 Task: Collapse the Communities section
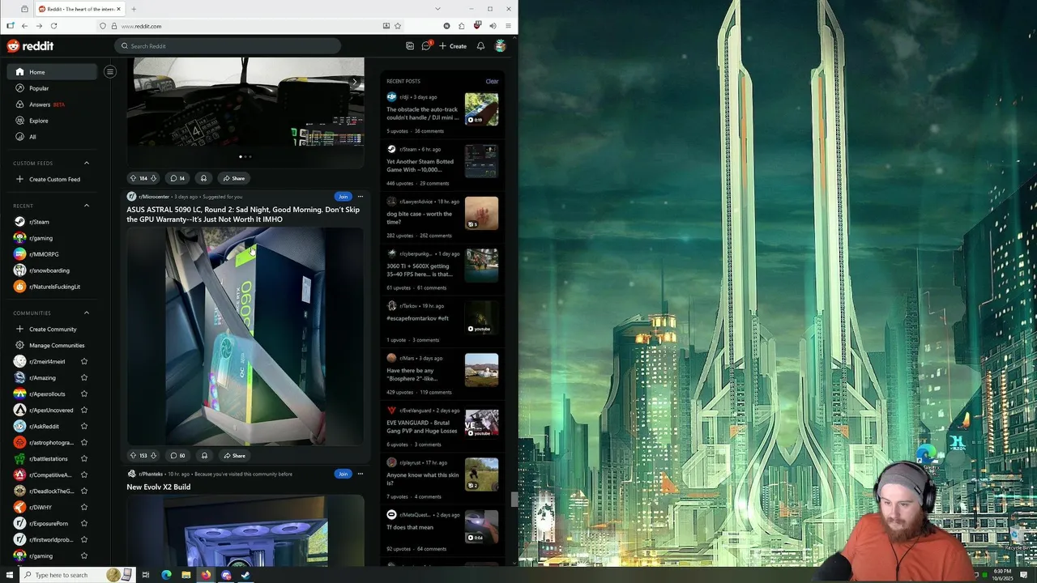coord(87,313)
